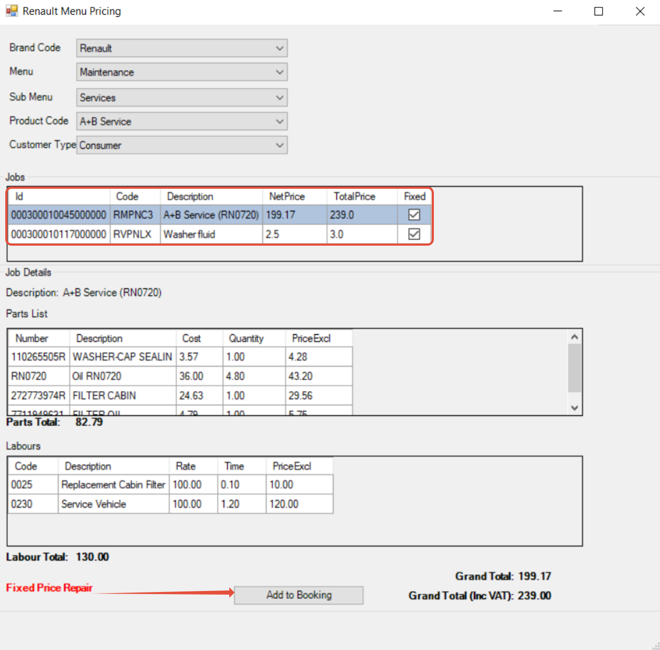Click WASHER-CAP SEALIN part description
660x650 pixels.
pyautogui.click(x=123, y=357)
